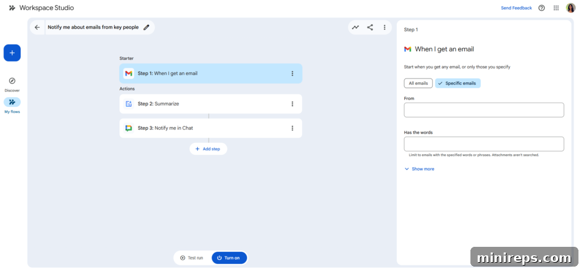Viewport: 579px width, 270px height.
Task: Open Step 1 three-dot options menu
Action: tap(292, 73)
